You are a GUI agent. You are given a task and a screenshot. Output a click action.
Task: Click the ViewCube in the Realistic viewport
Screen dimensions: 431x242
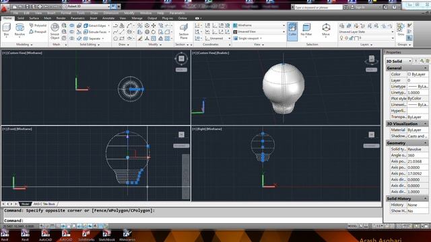(x=371, y=60)
